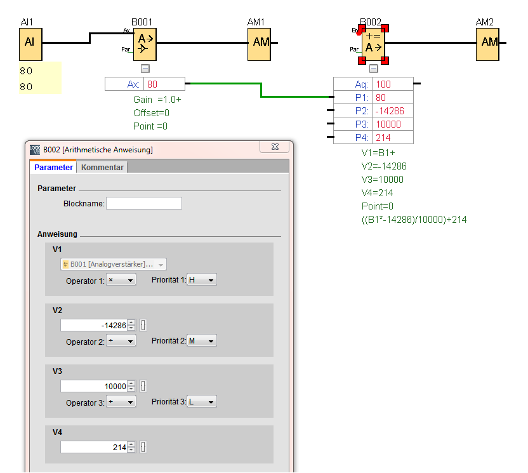
Task: Click the Blockname text field
Action: click(x=144, y=203)
